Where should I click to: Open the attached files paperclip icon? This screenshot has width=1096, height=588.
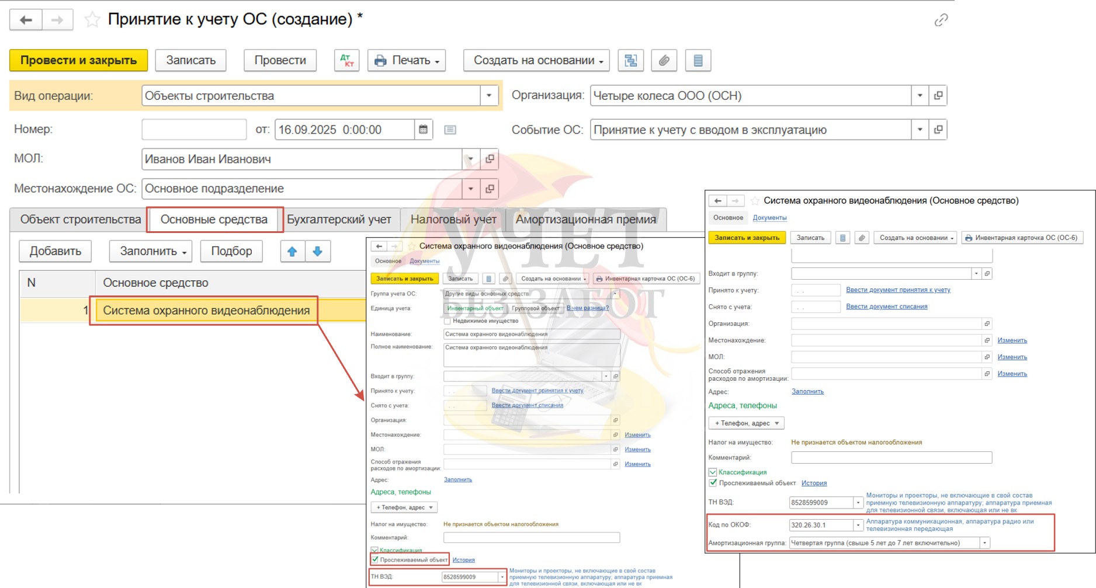tap(664, 60)
